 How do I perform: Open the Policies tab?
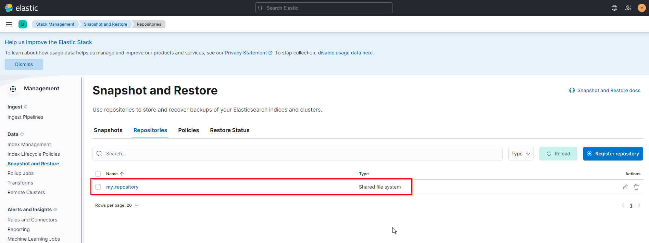tap(189, 130)
